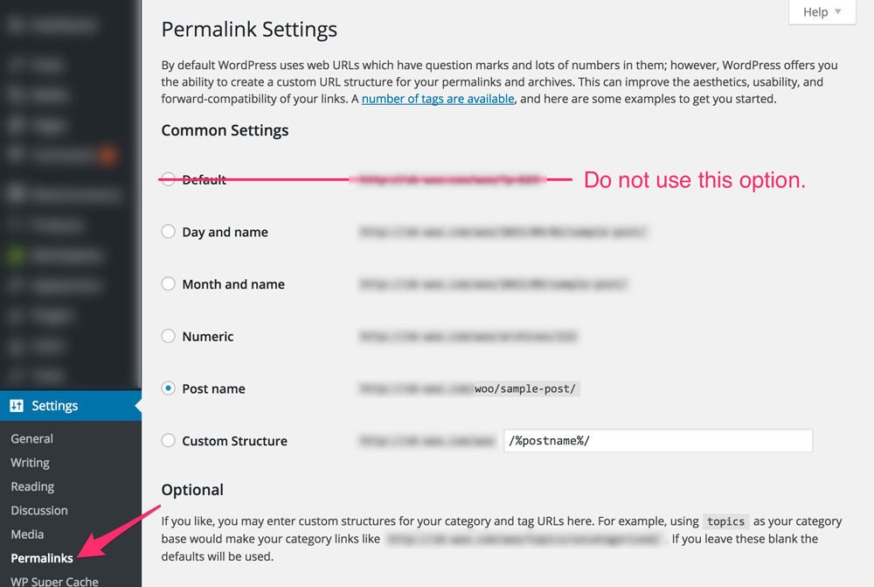Select the Default permalink radio button

pos(169,179)
